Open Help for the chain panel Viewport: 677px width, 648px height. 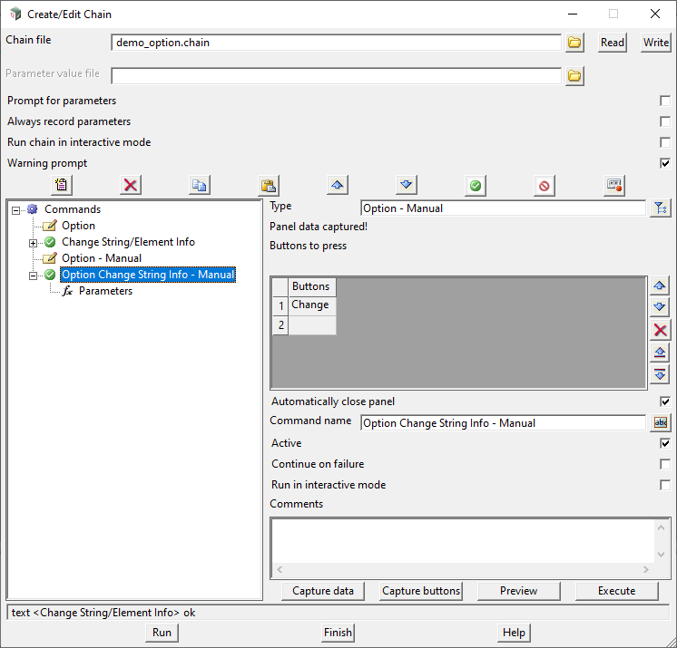pyautogui.click(x=514, y=633)
